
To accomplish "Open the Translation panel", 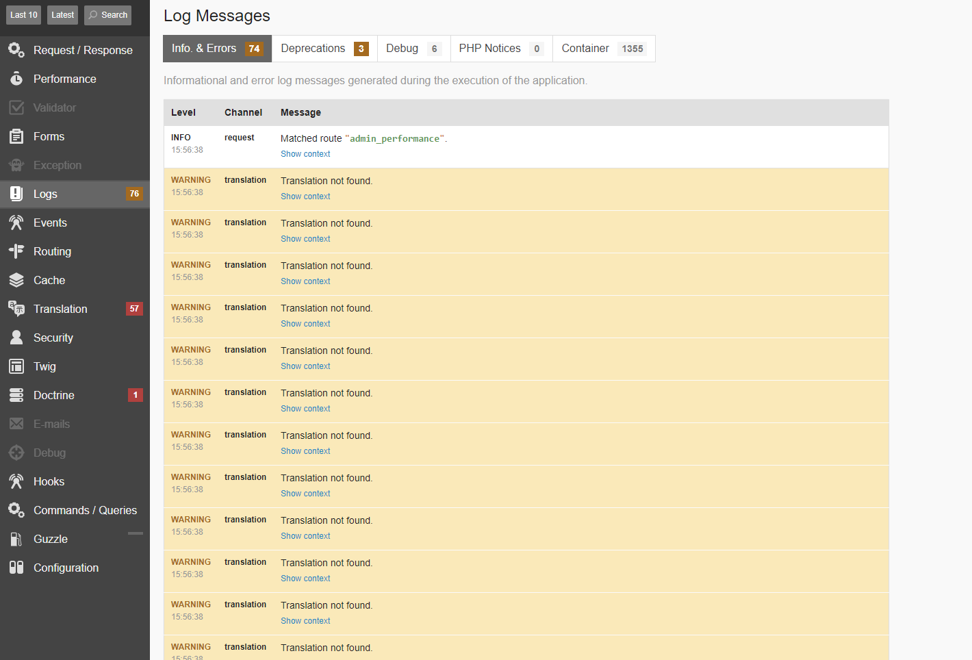I will [x=75, y=309].
